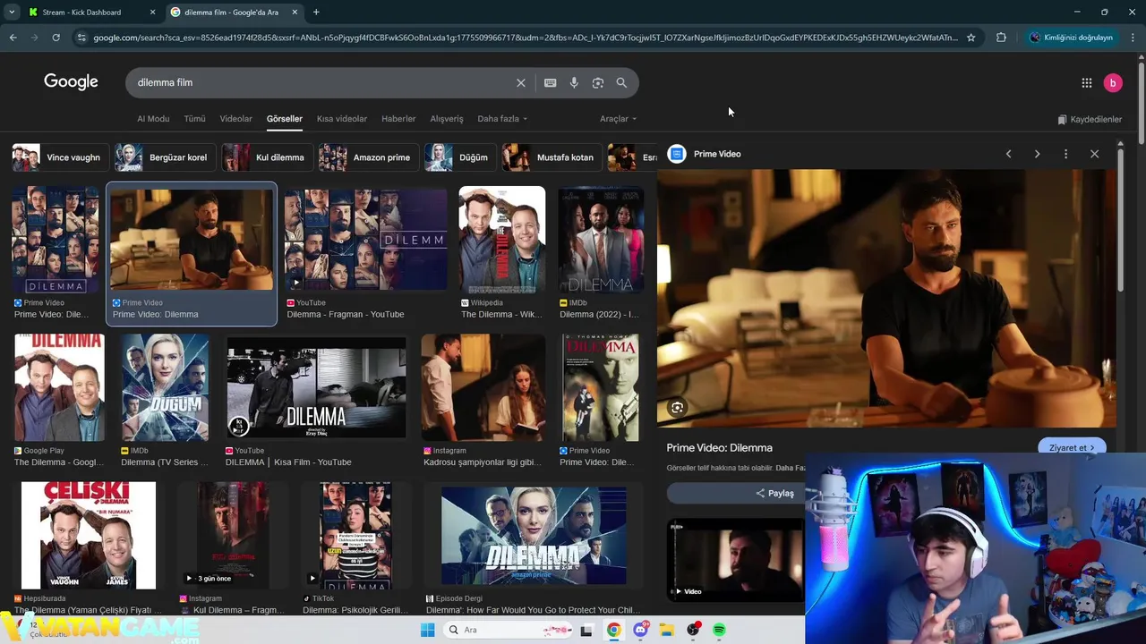
Task: Play the related Video thumbnail in preview panel
Action: pyautogui.click(x=735, y=559)
